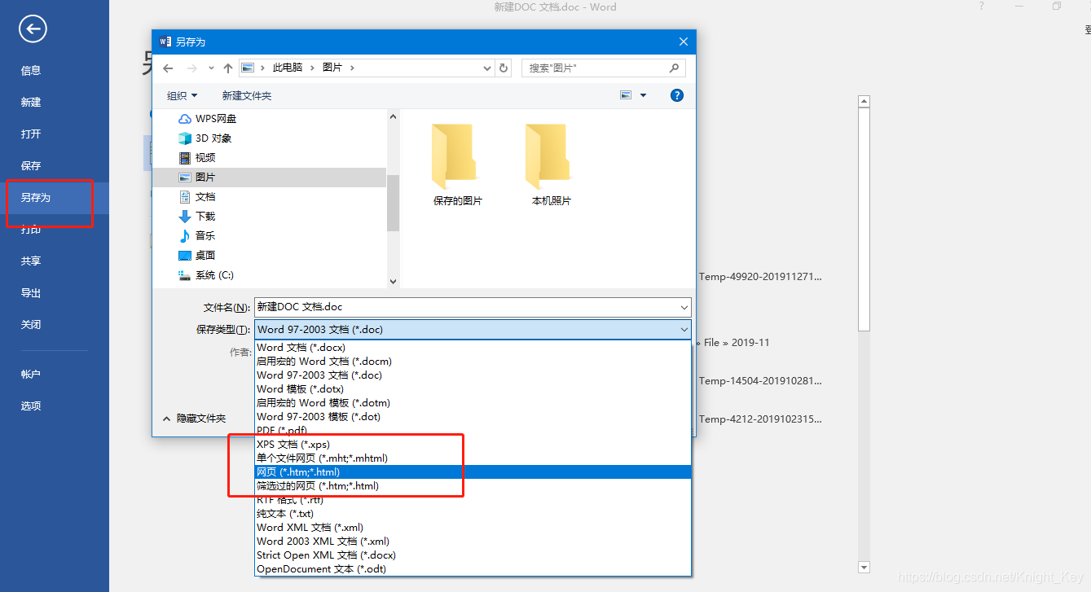The image size is (1091, 592).
Task: Click 图片 in the address path
Action: [x=332, y=68]
